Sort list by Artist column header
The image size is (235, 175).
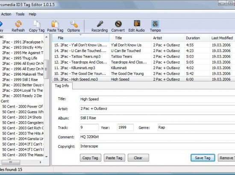(167, 38)
